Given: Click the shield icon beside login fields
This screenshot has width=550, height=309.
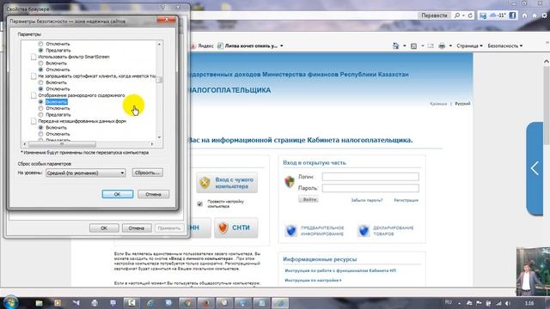Looking at the screenshot, I should click(290, 182).
